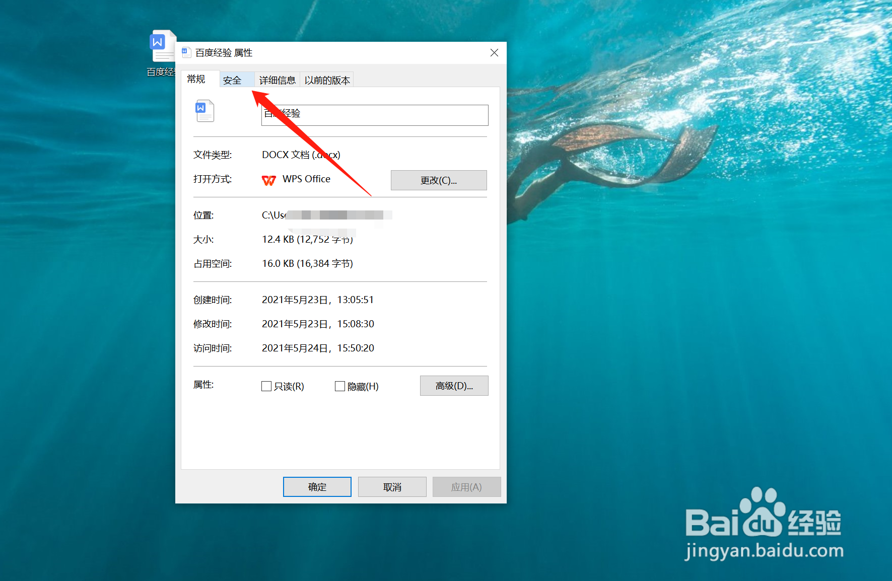Click the 取消 button
The image size is (892, 581).
pos(392,487)
